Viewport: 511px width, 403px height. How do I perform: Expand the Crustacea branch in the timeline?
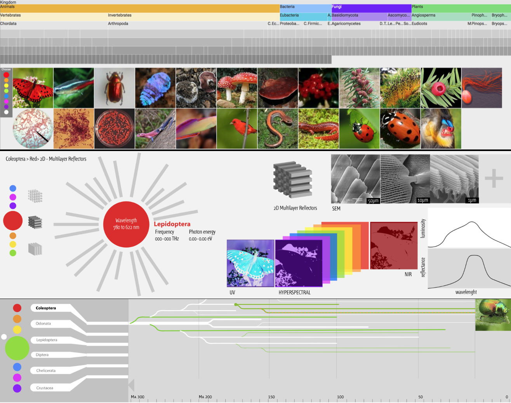[45, 388]
